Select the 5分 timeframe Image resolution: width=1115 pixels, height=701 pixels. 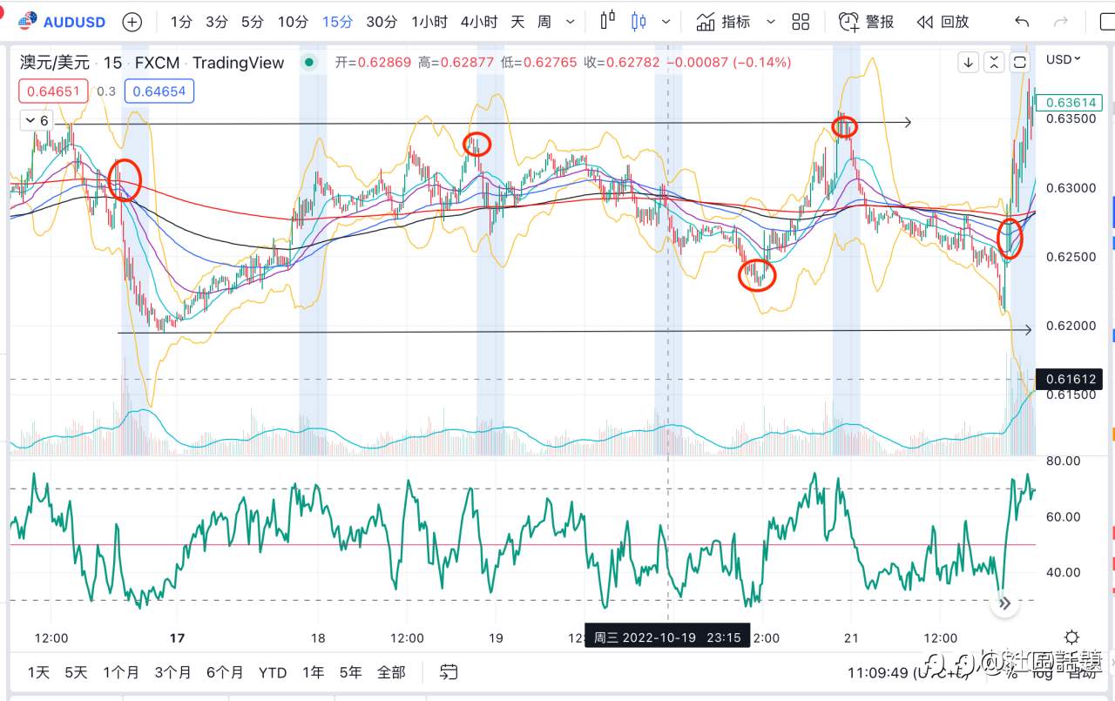click(253, 22)
